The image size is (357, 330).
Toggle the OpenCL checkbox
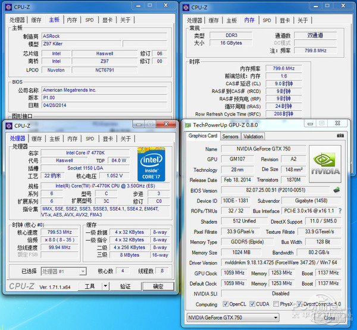pos(226,304)
